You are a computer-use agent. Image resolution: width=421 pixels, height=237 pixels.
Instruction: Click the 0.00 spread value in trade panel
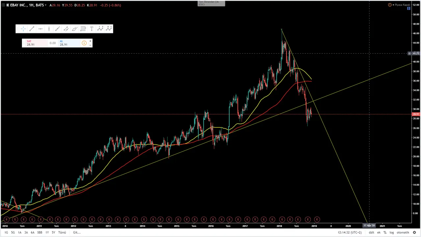pos(53,43)
